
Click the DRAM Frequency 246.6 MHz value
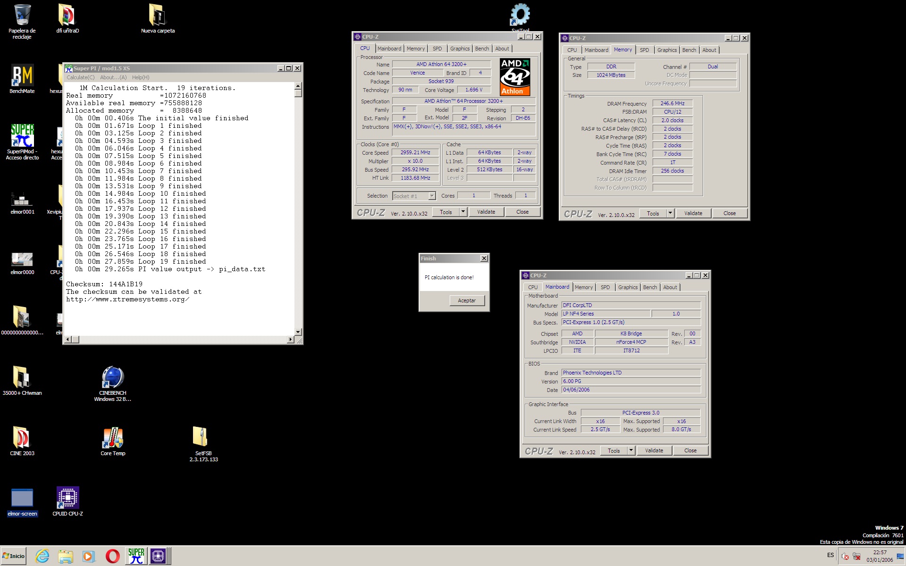[x=672, y=103]
